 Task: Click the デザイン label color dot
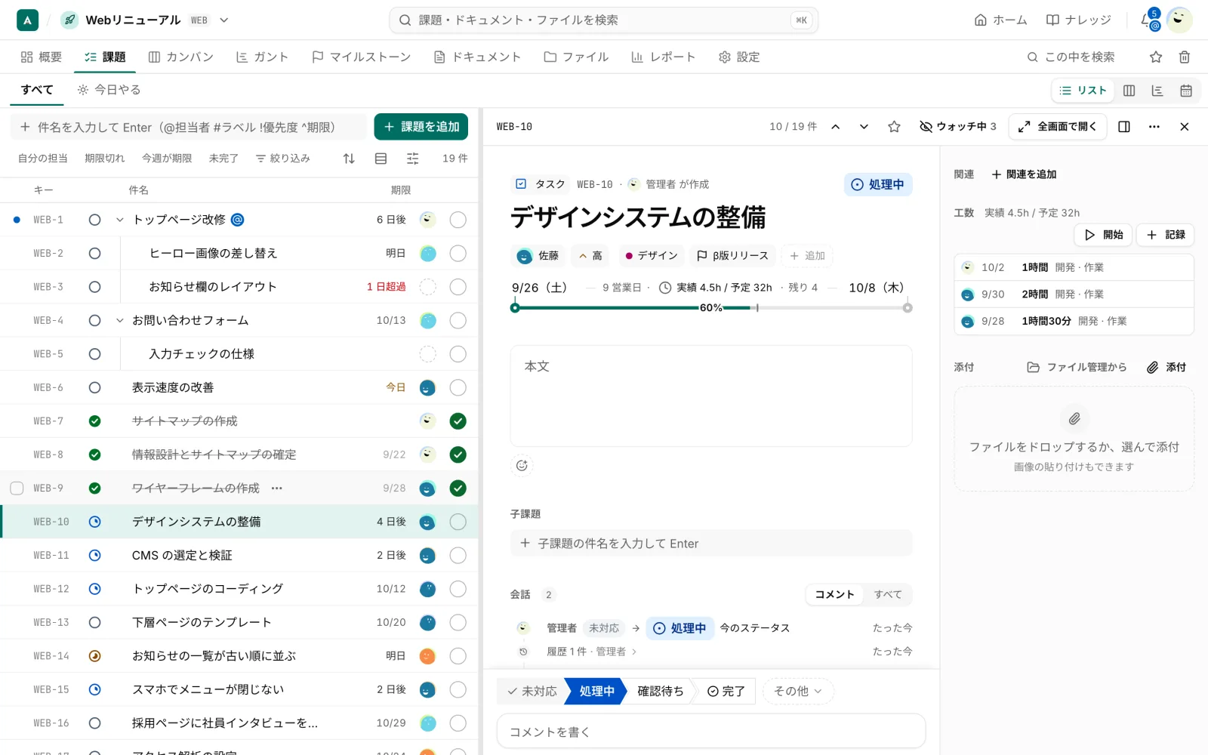coord(629,256)
